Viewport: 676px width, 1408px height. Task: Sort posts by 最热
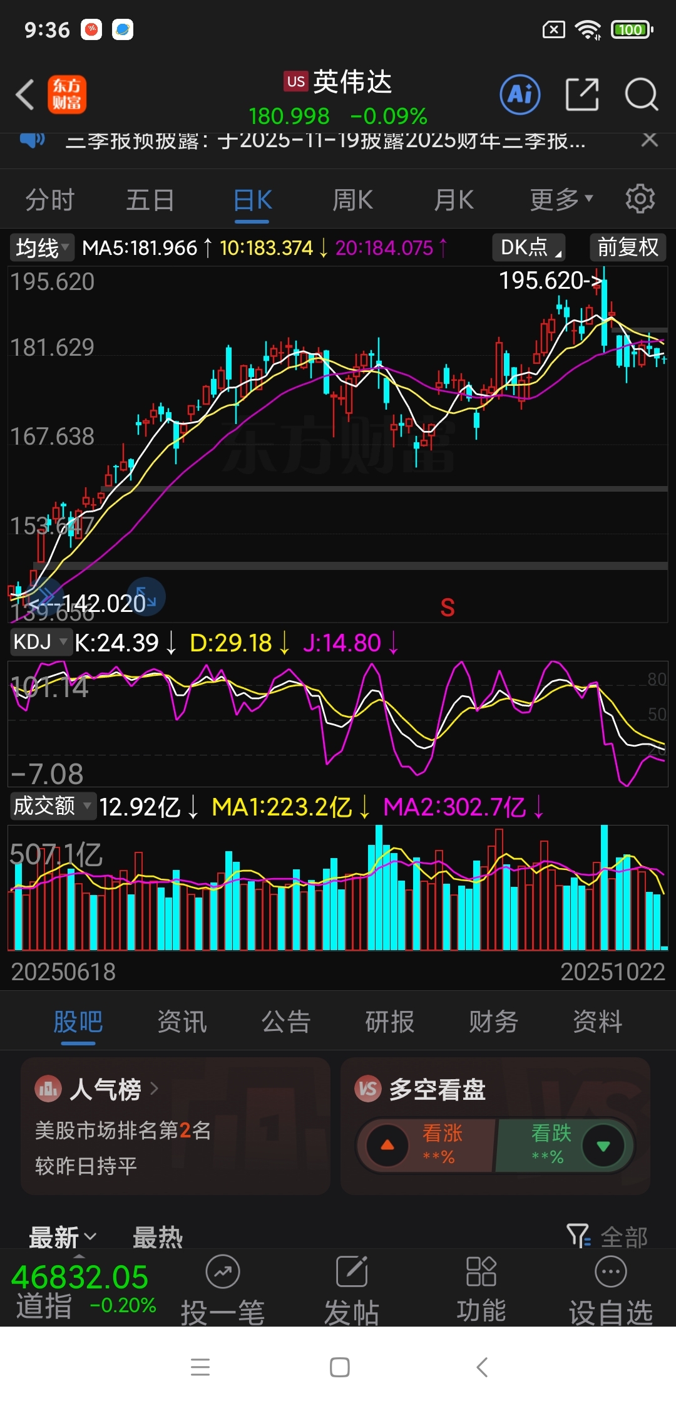pos(158,1238)
